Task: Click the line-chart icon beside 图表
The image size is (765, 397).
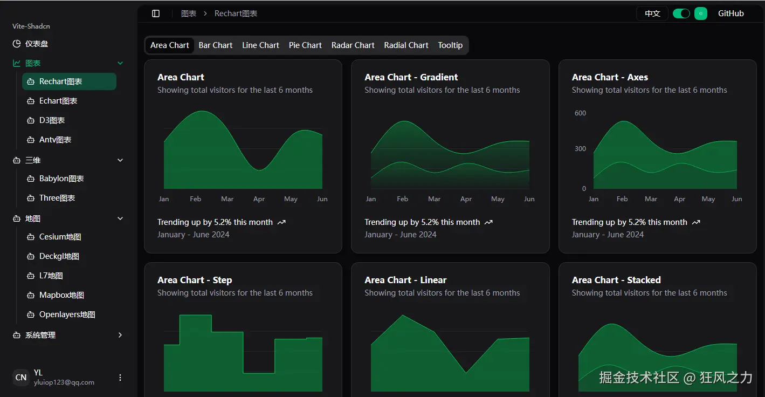Action: 17,63
